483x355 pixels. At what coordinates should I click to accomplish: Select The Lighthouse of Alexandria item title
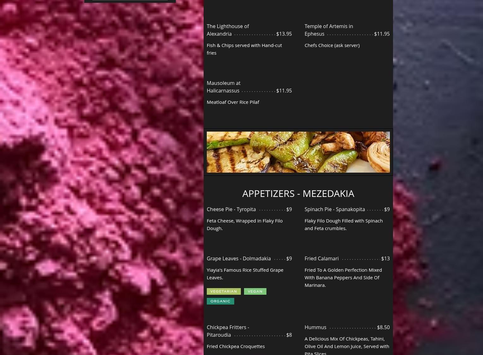click(228, 30)
